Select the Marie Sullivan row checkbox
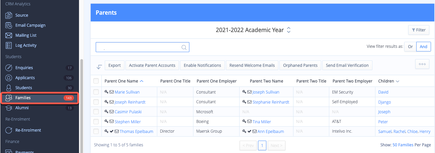The image size is (435, 153). (96, 92)
